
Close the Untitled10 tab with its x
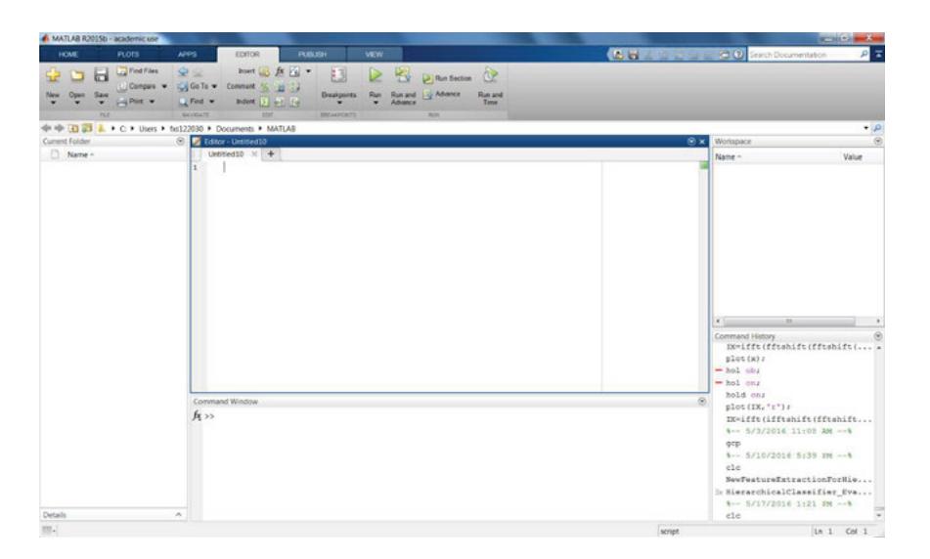pyautogui.click(x=254, y=154)
